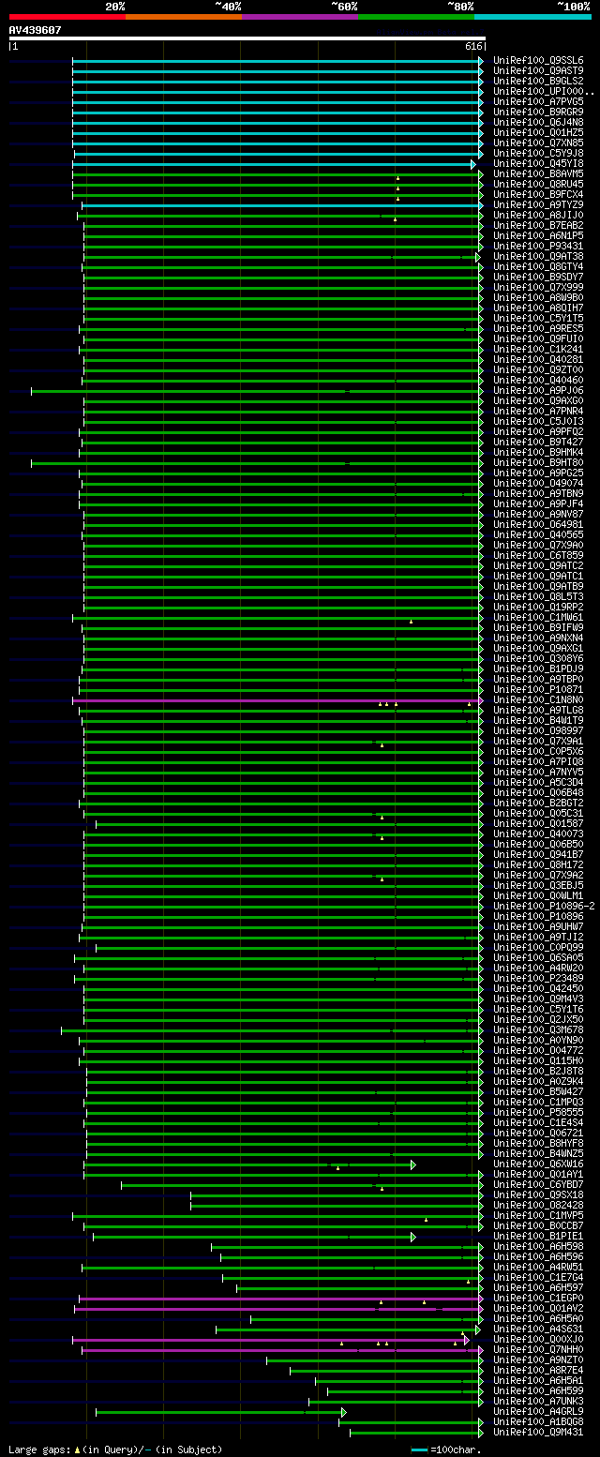Select hit label UniRef100_B1PIE1

click(538, 1237)
